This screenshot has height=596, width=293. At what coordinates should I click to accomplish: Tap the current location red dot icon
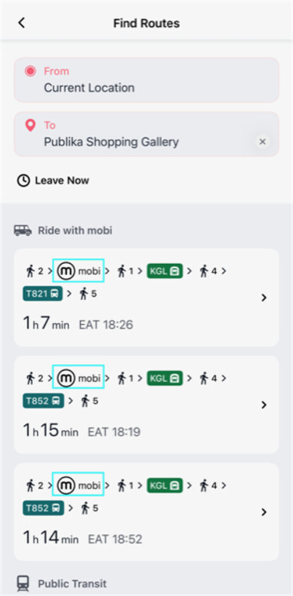click(30, 71)
